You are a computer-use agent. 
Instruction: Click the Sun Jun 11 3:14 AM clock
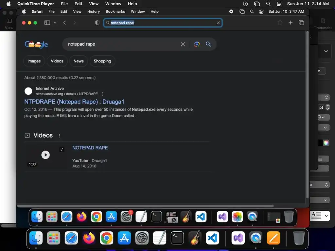308,4
